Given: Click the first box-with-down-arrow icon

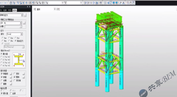Looking at the screenshot, I should 37,3.
